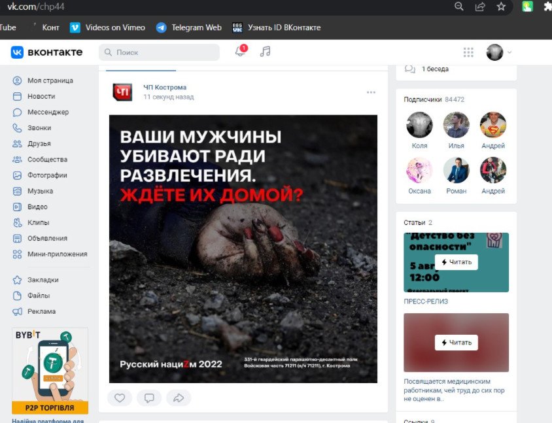Expand the profile avatar account menu

coord(498,52)
